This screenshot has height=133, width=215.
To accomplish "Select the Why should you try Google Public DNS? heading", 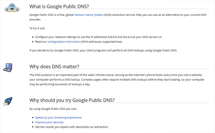I will (72, 100).
